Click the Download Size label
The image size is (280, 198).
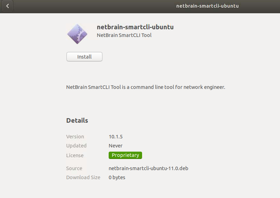[83, 177]
